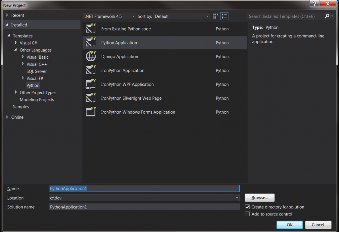Viewport: 339px width, 232px height.
Task: Expand the Other Project Types node arrow
Action: tap(16, 92)
